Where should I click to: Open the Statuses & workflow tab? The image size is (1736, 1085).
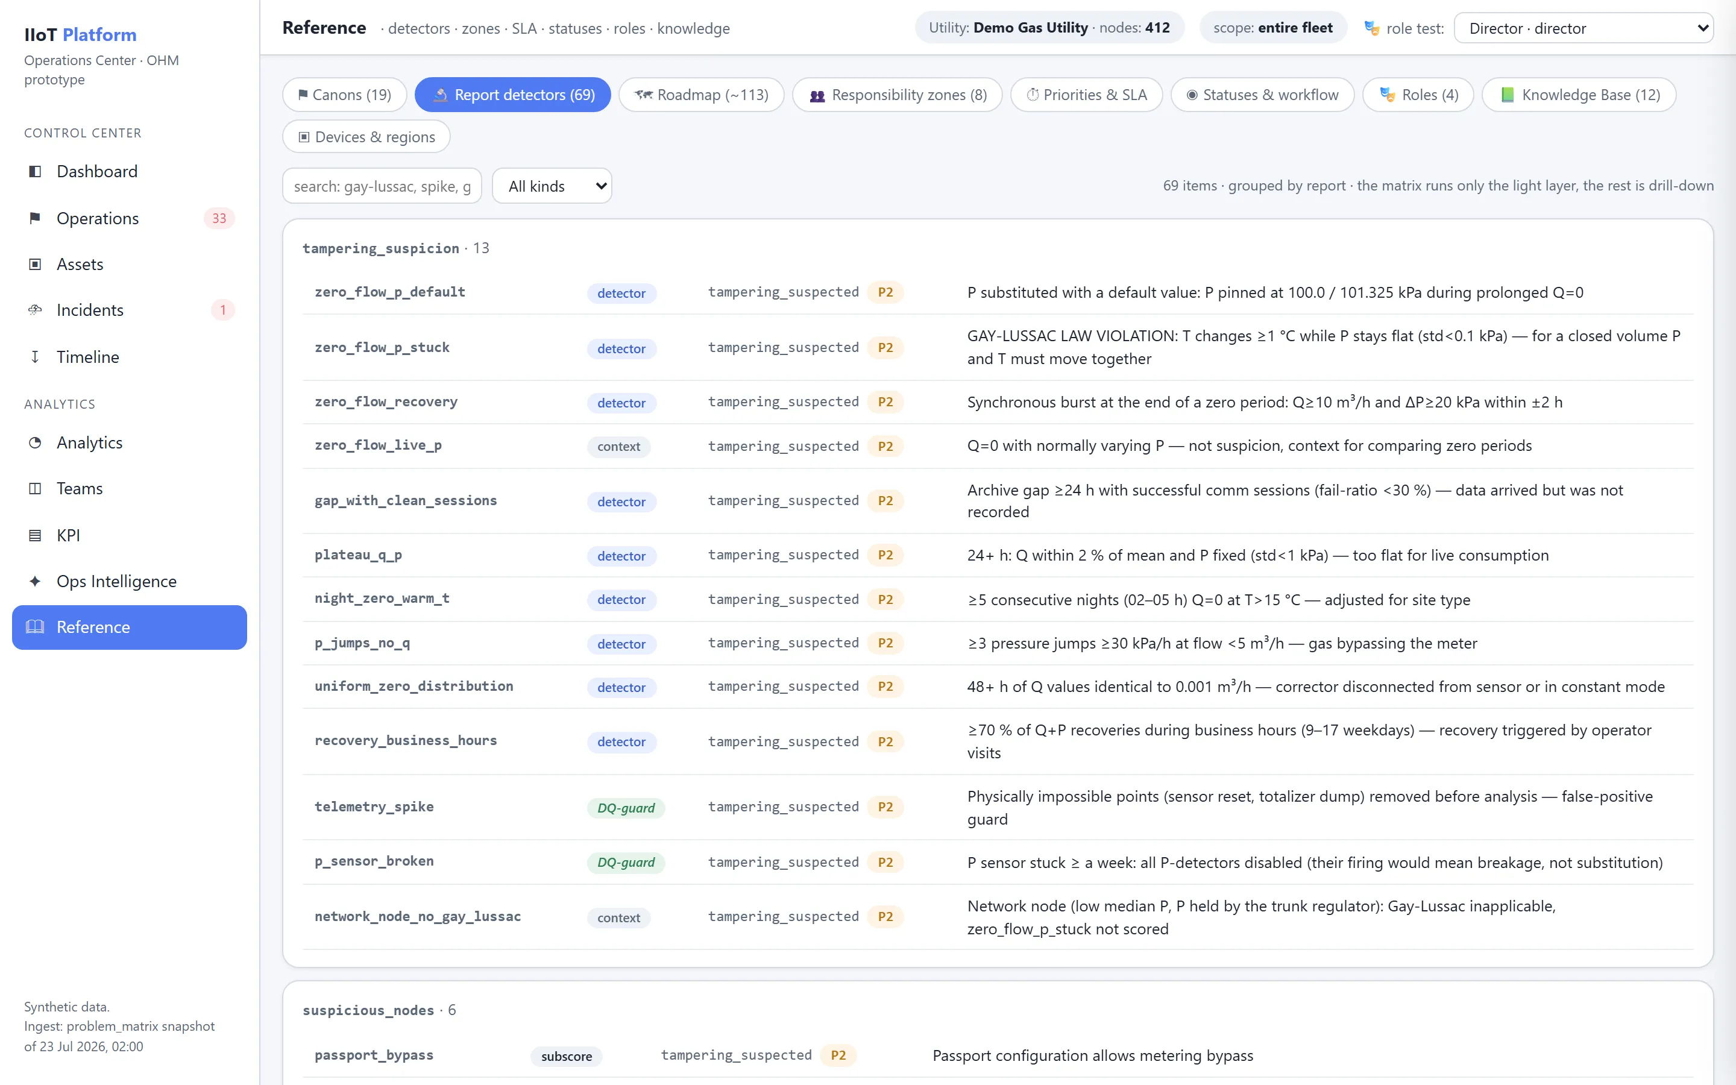1263,95
